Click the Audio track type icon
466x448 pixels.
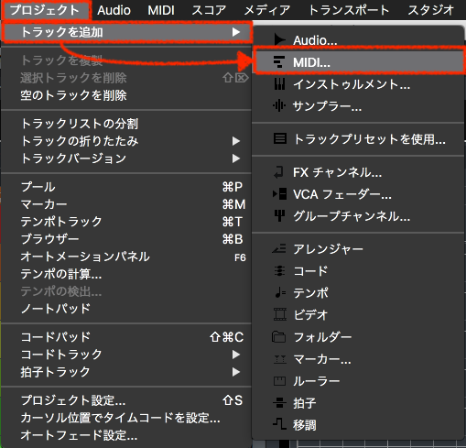point(279,39)
